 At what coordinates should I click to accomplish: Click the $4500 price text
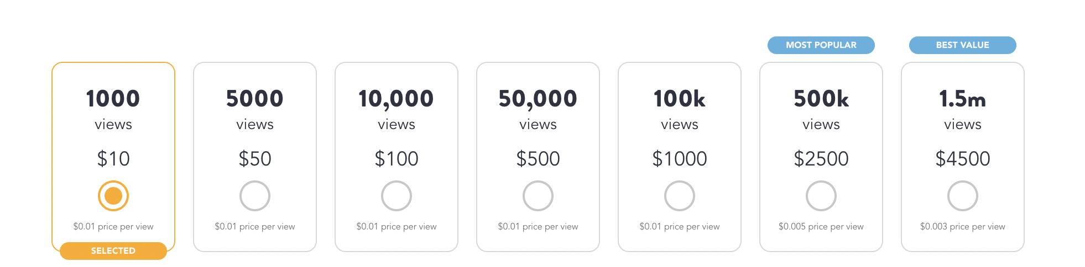tap(963, 159)
